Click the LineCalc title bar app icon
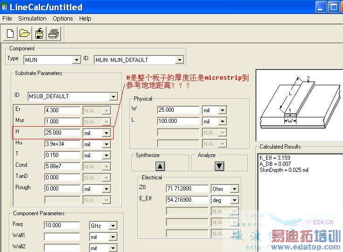 4,7
